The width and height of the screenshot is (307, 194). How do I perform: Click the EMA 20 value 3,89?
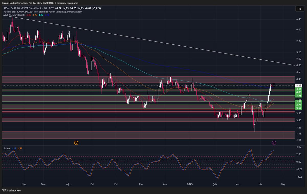(29, 15)
